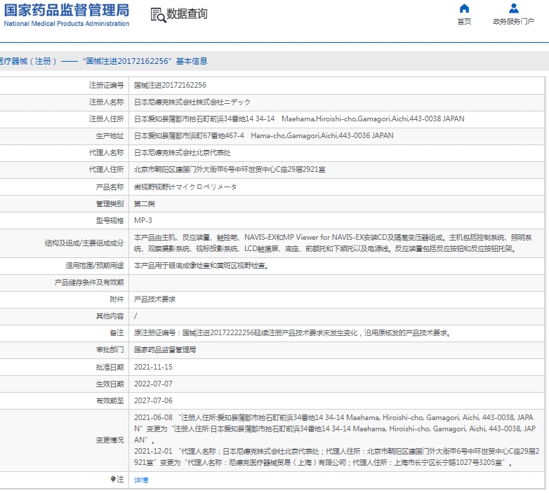Image resolution: width=549 pixels, height=493 pixels.
Task: Click the 注册人住所 address value
Action: [x=299, y=119]
